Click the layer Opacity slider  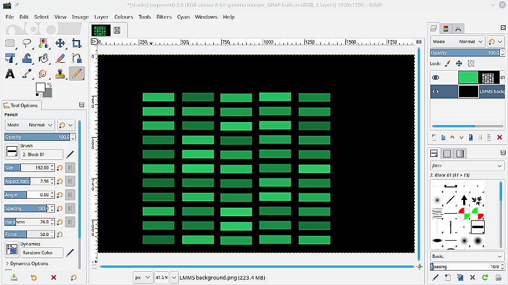click(465, 53)
